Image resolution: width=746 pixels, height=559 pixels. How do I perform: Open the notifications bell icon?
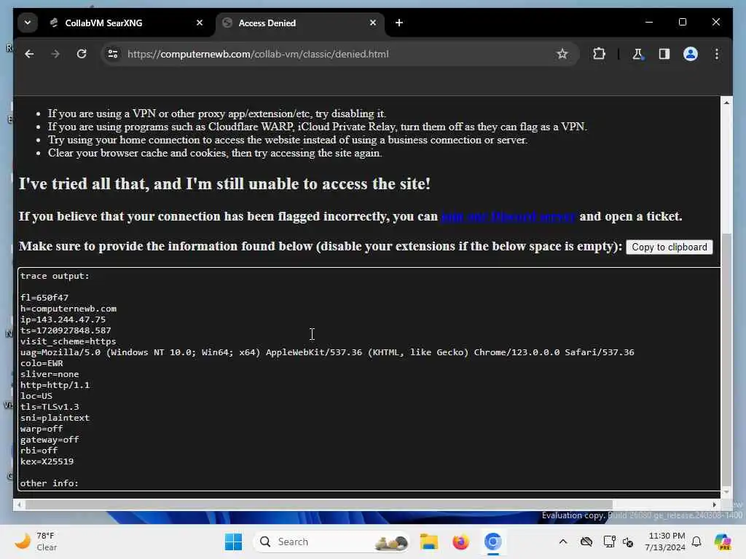pyautogui.click(x=696, y=542)
